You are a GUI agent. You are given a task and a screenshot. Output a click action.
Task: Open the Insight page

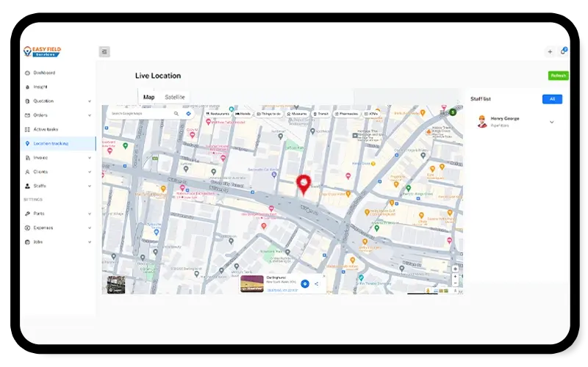coord(40,87)
